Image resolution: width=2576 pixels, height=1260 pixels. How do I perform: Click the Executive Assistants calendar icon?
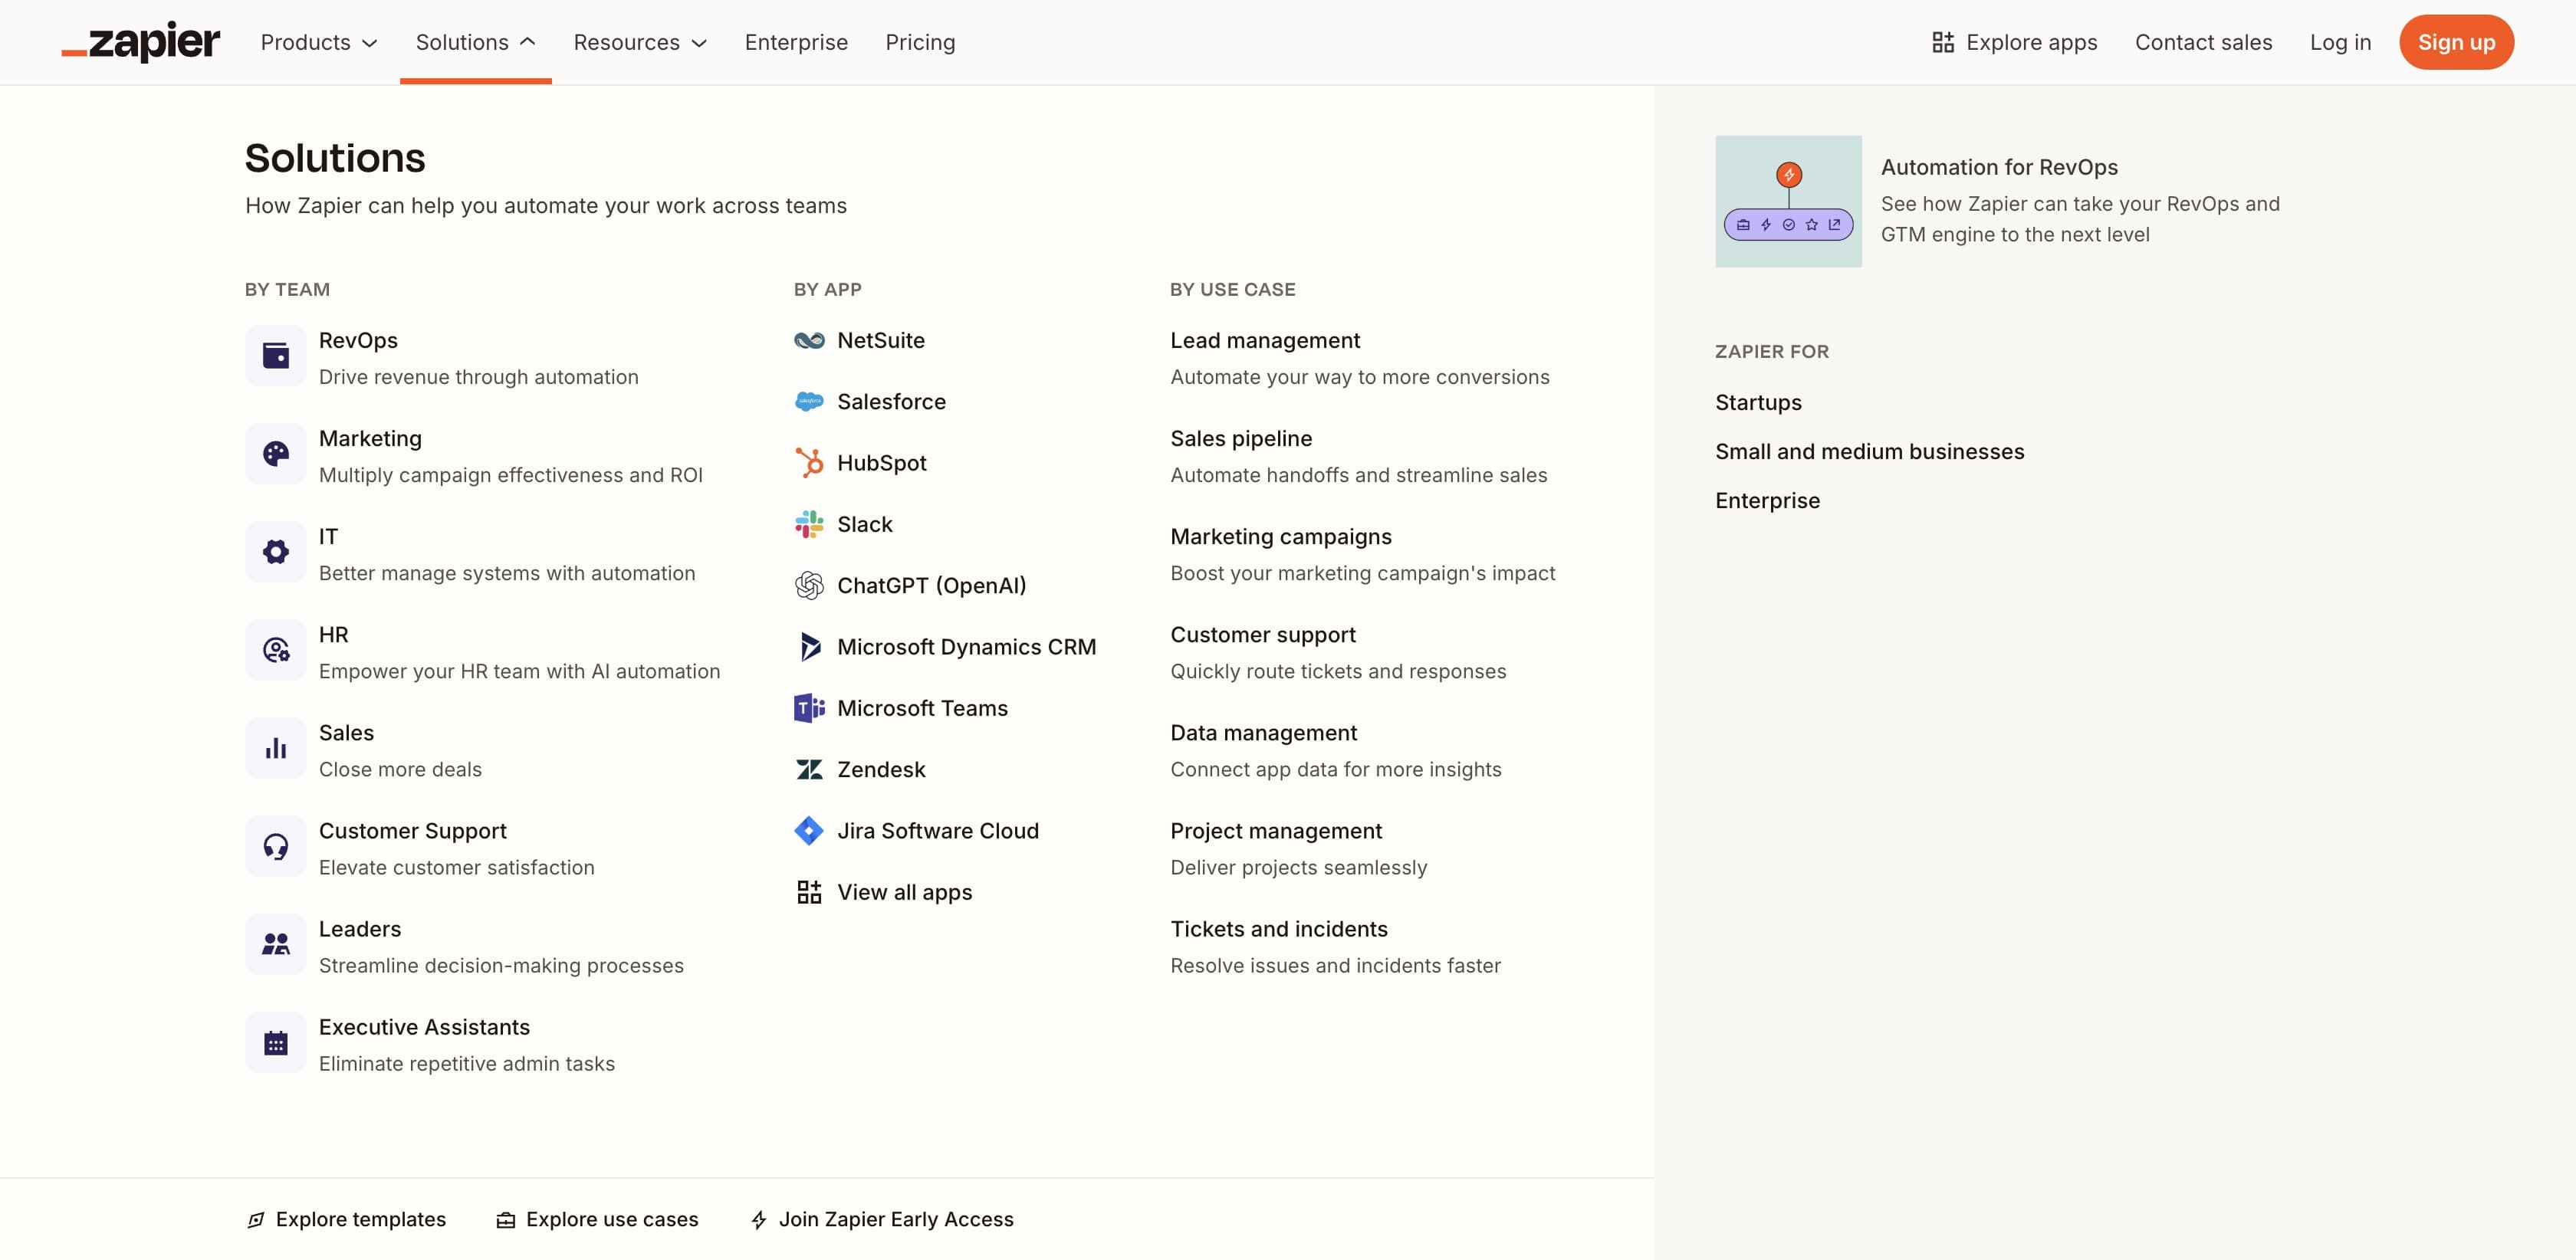[x=276, y=1043]
